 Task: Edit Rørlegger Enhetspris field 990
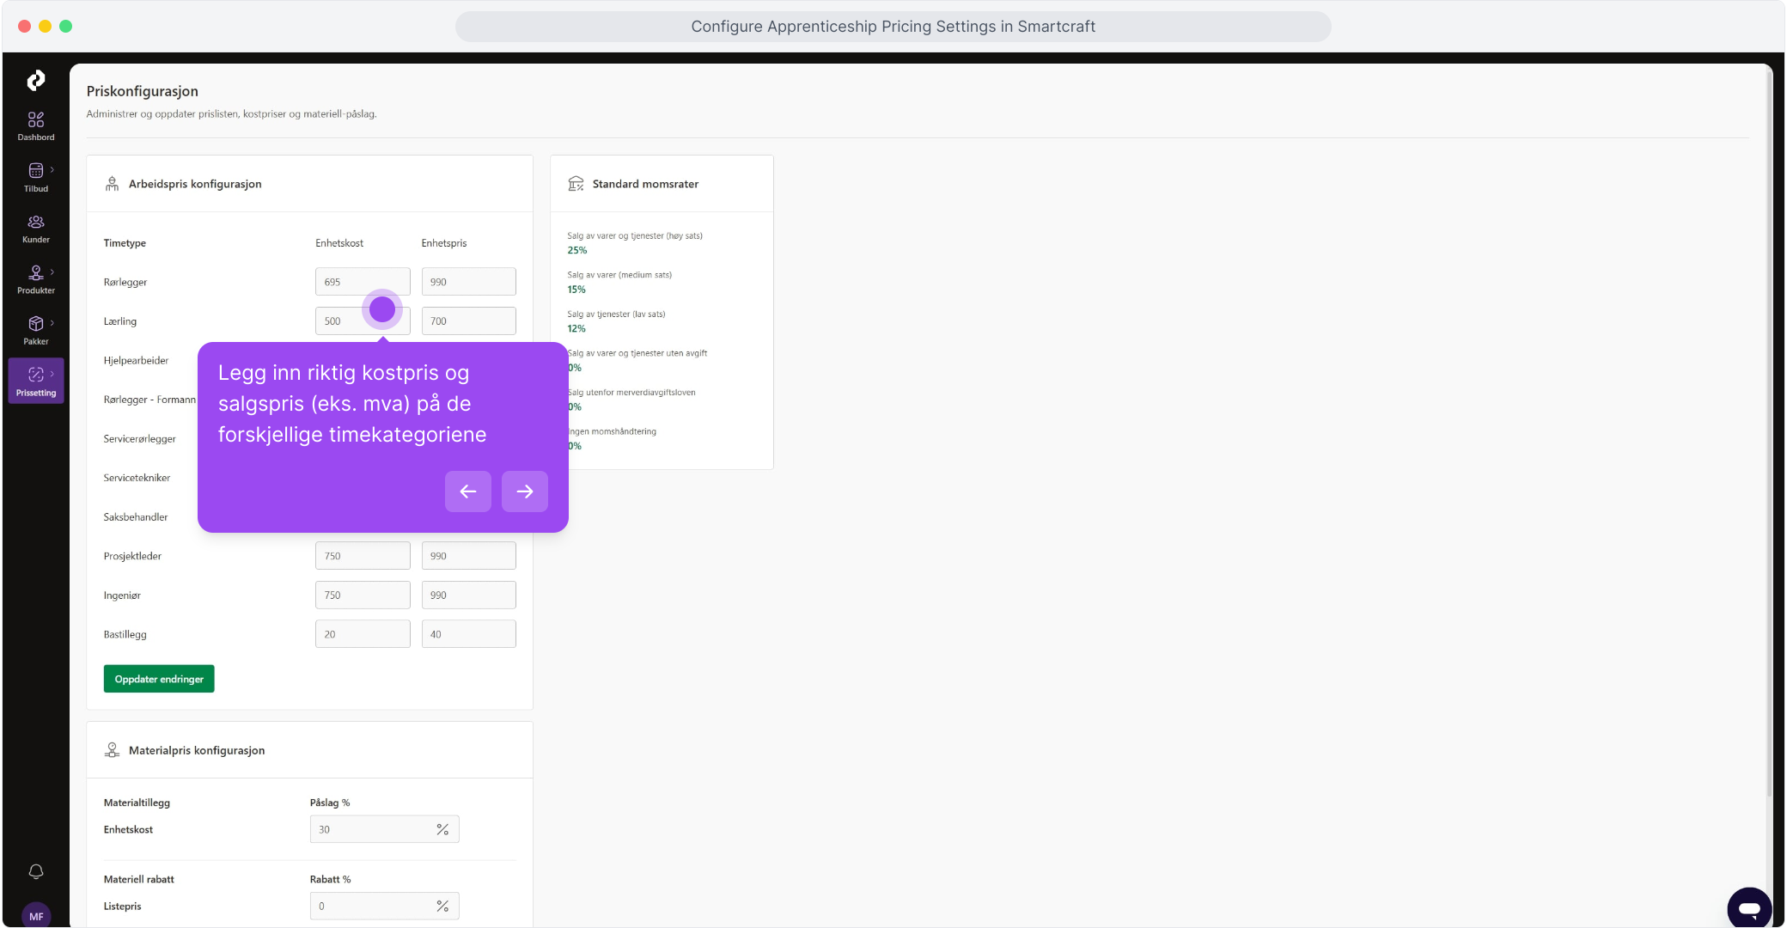click(469, 282)
